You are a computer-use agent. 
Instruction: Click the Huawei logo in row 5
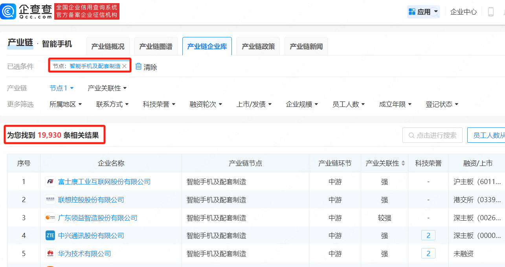point(50,254)
